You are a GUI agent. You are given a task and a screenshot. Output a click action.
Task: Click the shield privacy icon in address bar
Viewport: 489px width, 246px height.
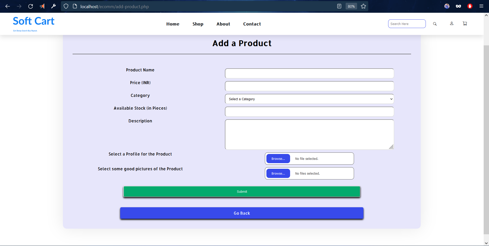66,6
